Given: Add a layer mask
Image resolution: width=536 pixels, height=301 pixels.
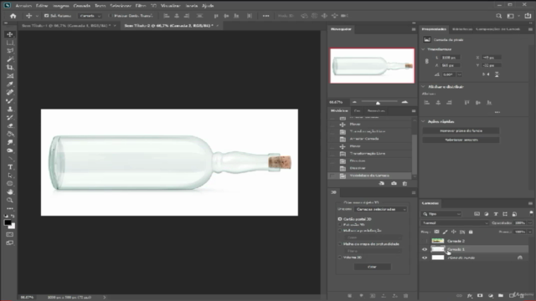Looking at the screenshot, I should click(x=480, y=295).
